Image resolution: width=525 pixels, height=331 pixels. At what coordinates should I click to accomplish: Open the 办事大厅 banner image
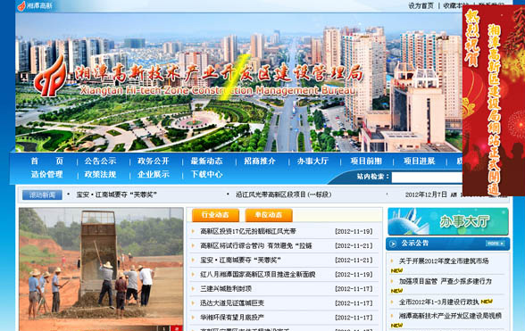[x=448, y=221]
